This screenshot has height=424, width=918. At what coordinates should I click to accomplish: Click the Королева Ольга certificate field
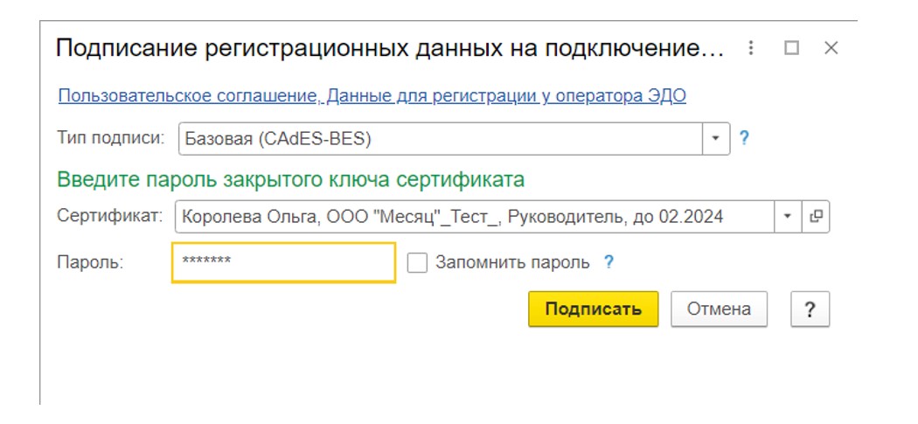point(475,217)
